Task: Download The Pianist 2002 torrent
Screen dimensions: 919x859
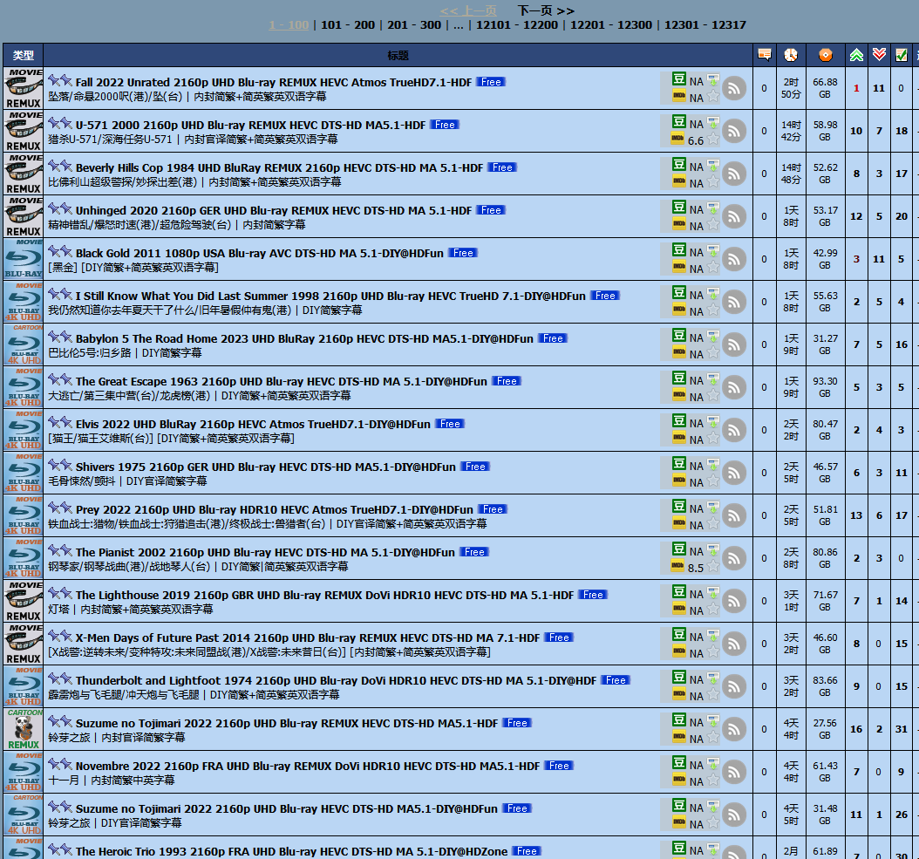Action: (x=712, y=550)
